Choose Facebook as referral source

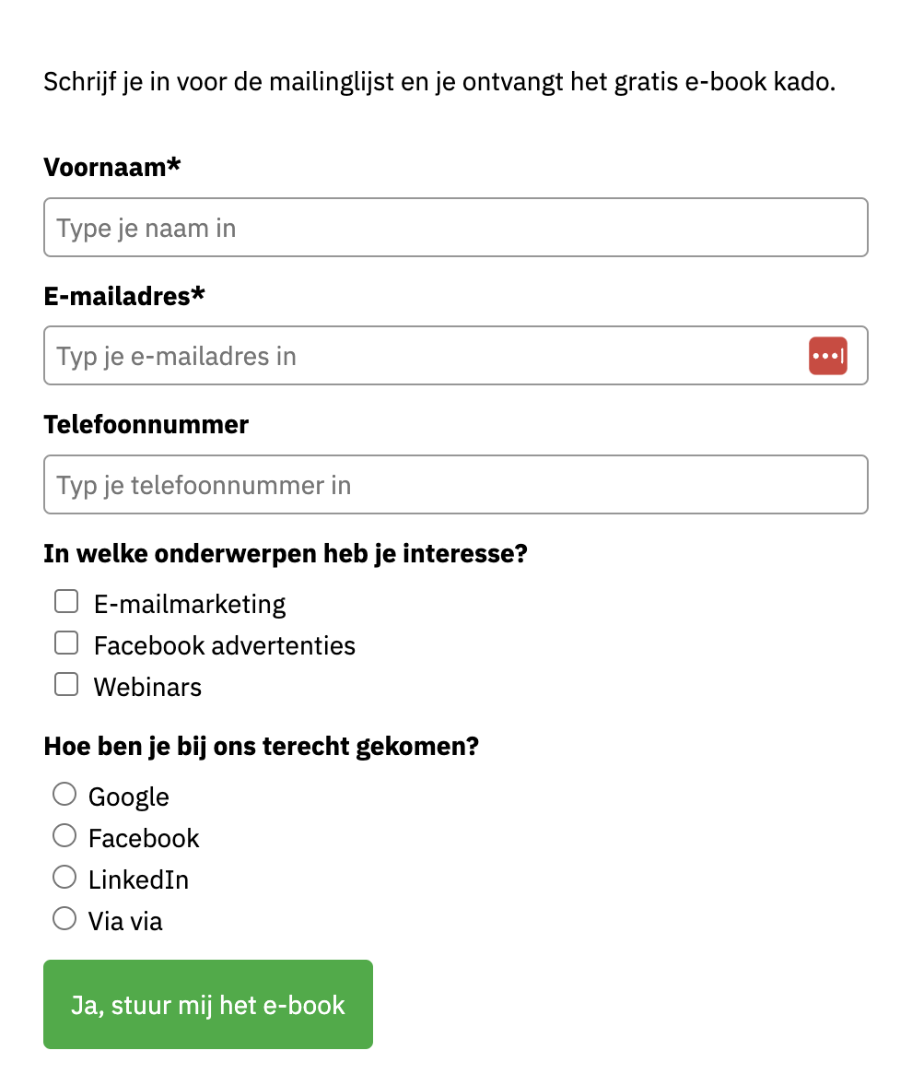(x=64, y=834)
